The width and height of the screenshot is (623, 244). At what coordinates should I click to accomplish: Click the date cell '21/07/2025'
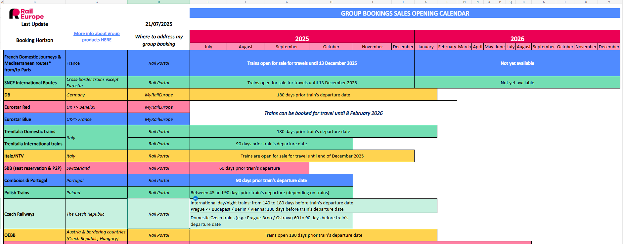[159, 24]
